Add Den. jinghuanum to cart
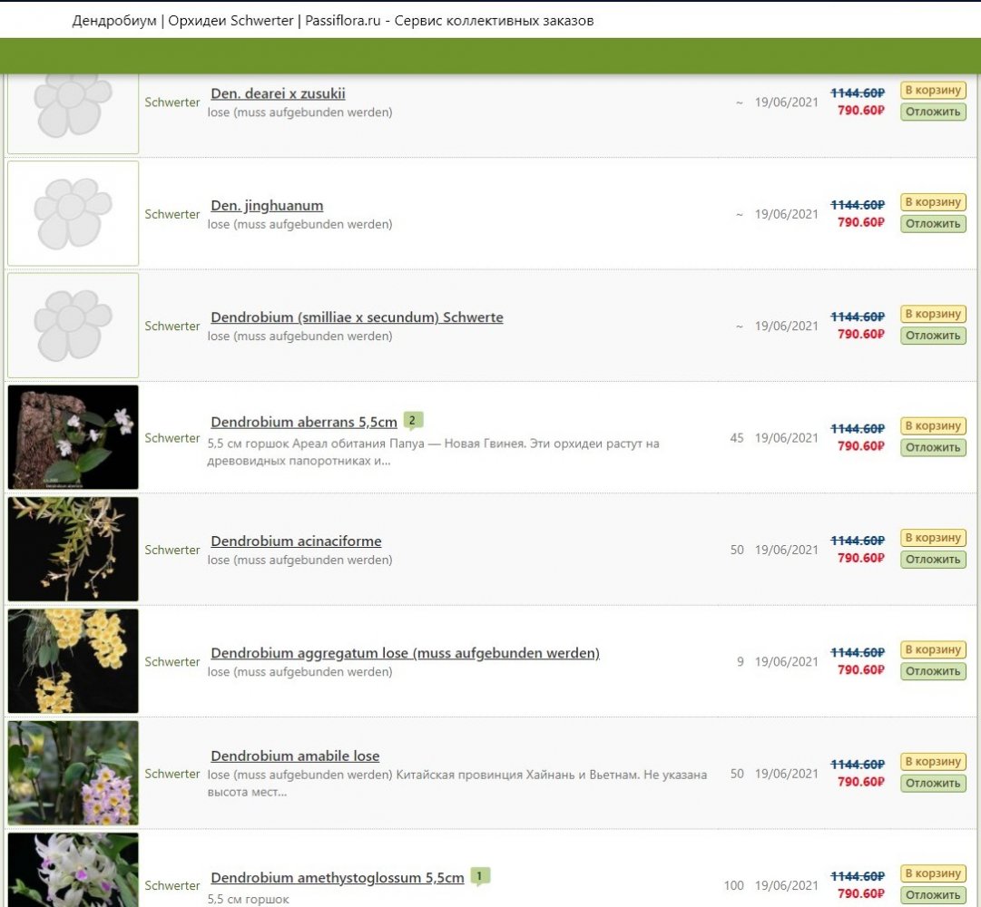The width and height of the screenshot is (981, 907). pos(932,202)
